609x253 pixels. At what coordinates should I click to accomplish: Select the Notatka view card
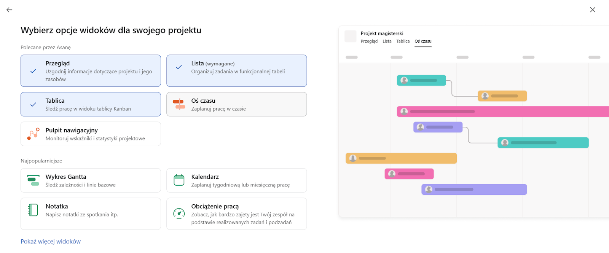point(91,214)
